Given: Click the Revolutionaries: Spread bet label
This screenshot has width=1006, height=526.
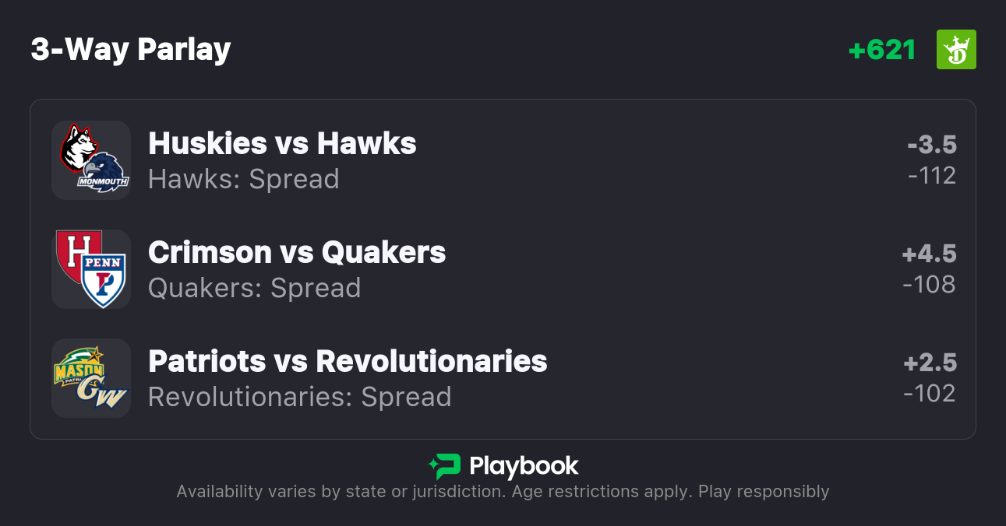Looking at the screenshot, I should pyautogui.click(x=300, y=397).
